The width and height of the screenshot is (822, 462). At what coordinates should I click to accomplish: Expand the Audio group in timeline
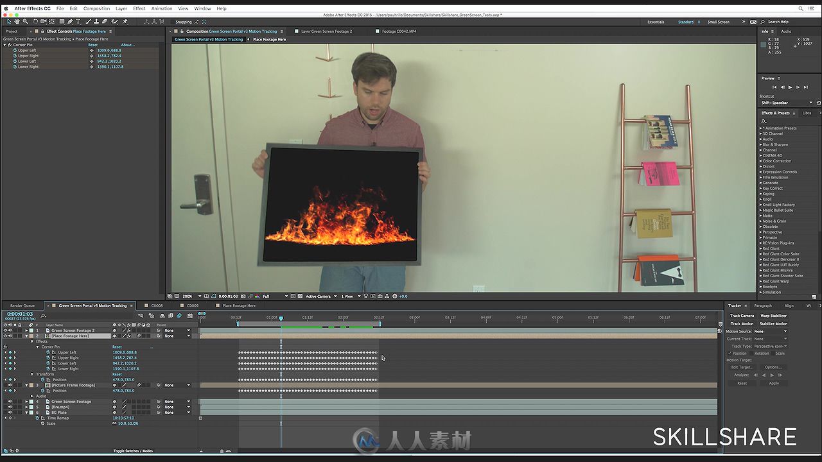(32, 396)
